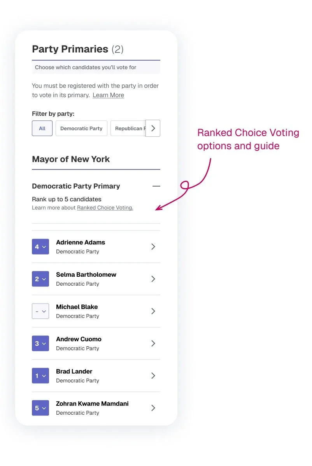
Task: Change Brad Lander rank dropdown
Action: tap(40, 376)
